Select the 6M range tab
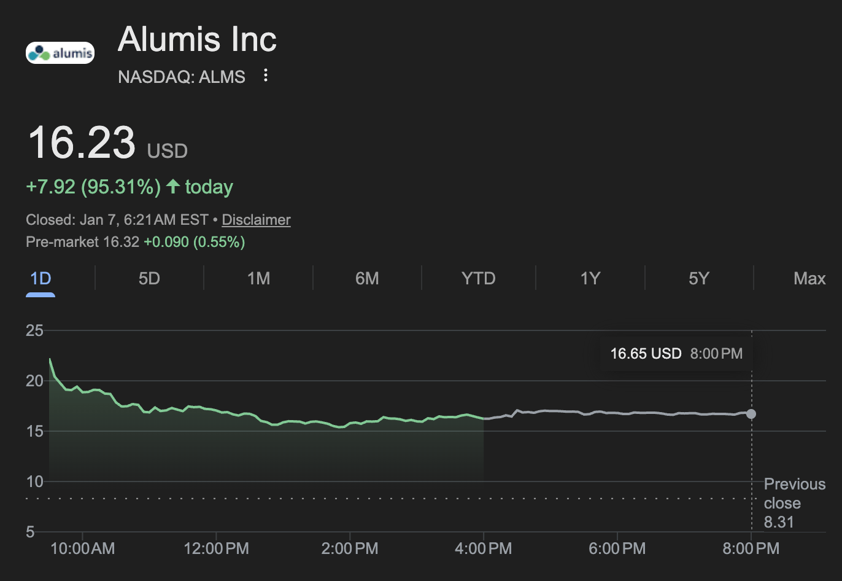 click(367, 279)
